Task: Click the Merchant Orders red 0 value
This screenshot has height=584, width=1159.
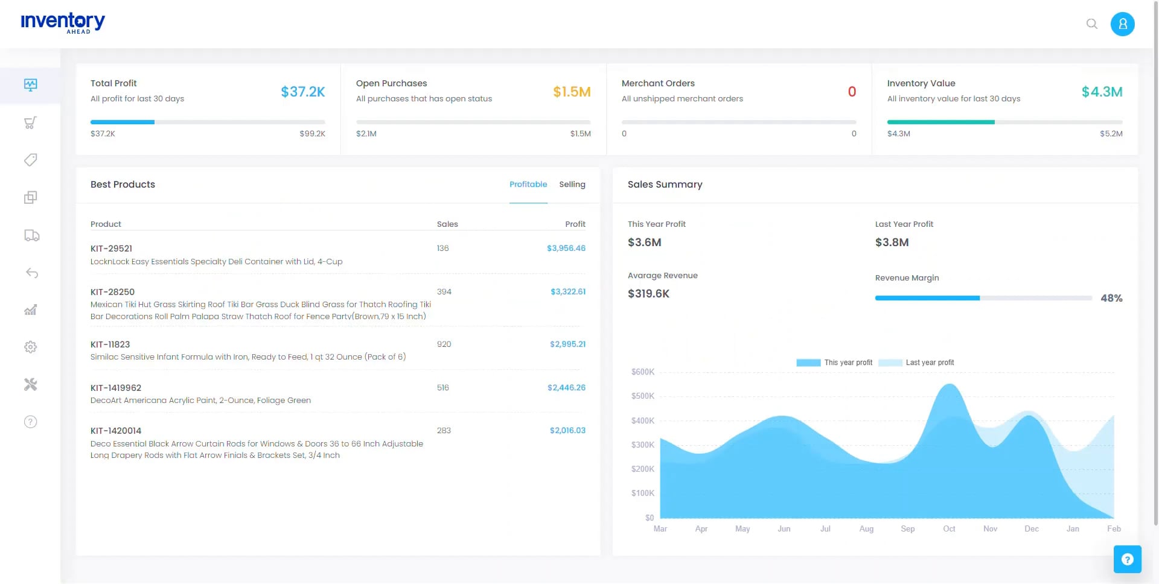Action: click(x=852, y=92)
